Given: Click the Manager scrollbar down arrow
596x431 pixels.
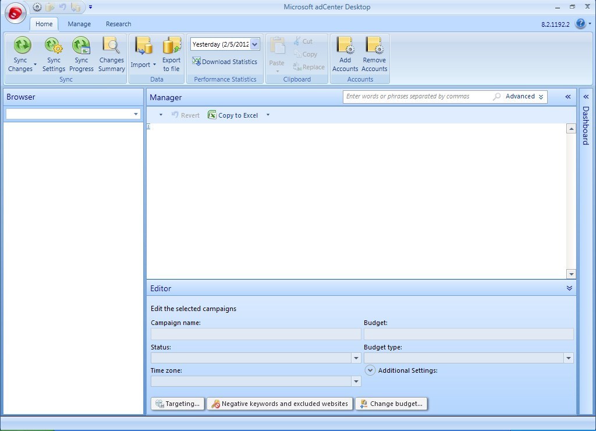Looking at the screenshot, I should click(x=571, y=274).
